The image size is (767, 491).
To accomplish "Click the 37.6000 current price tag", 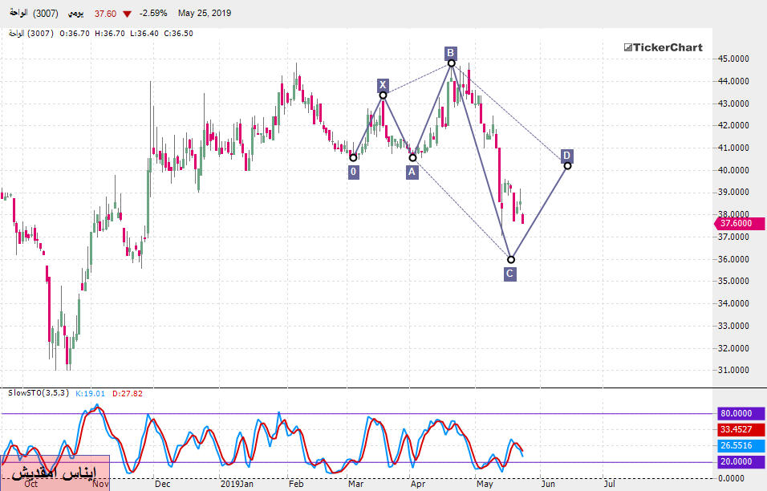I will point(737,224).
